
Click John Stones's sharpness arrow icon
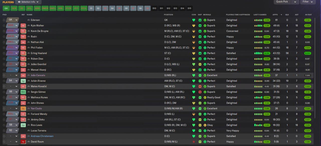pos(200,103)
